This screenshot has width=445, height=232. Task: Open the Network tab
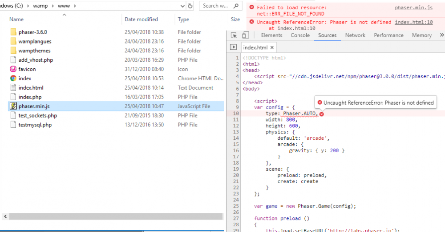click(x=355, y=35)
